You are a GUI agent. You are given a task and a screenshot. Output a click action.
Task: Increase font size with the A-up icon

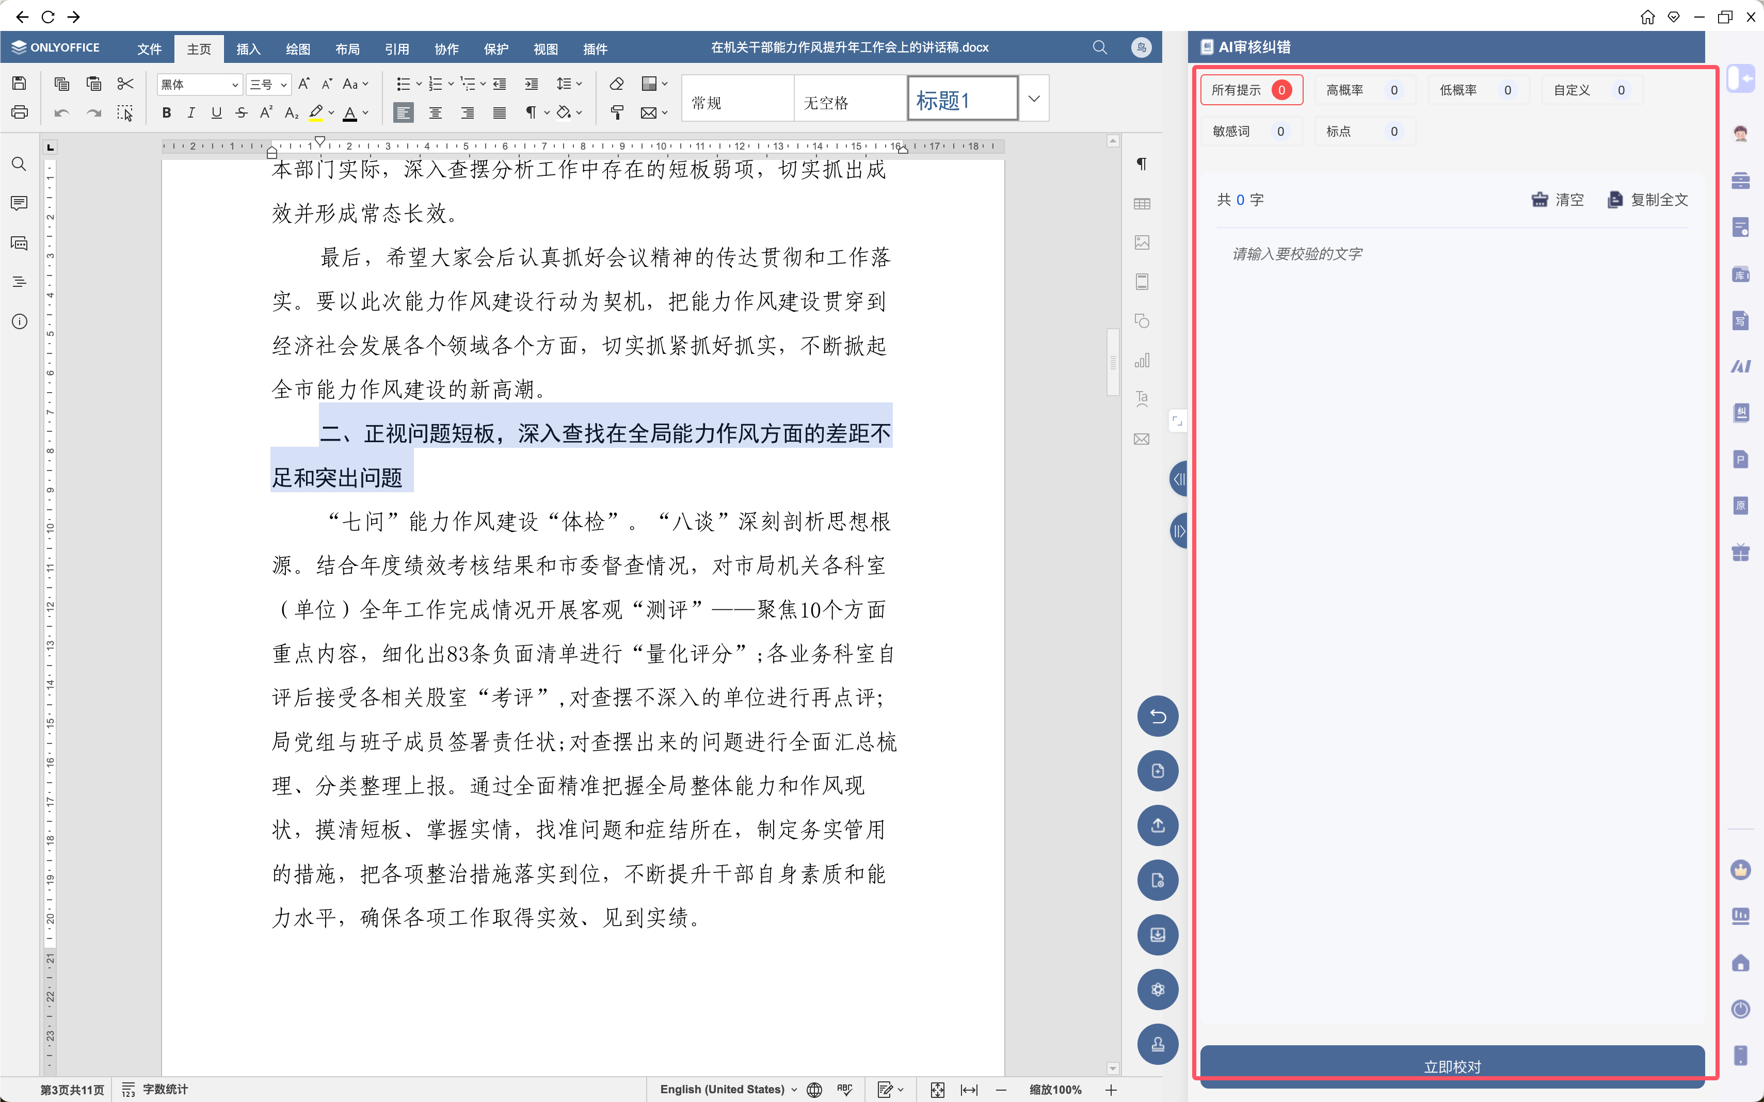pos(304,84)
